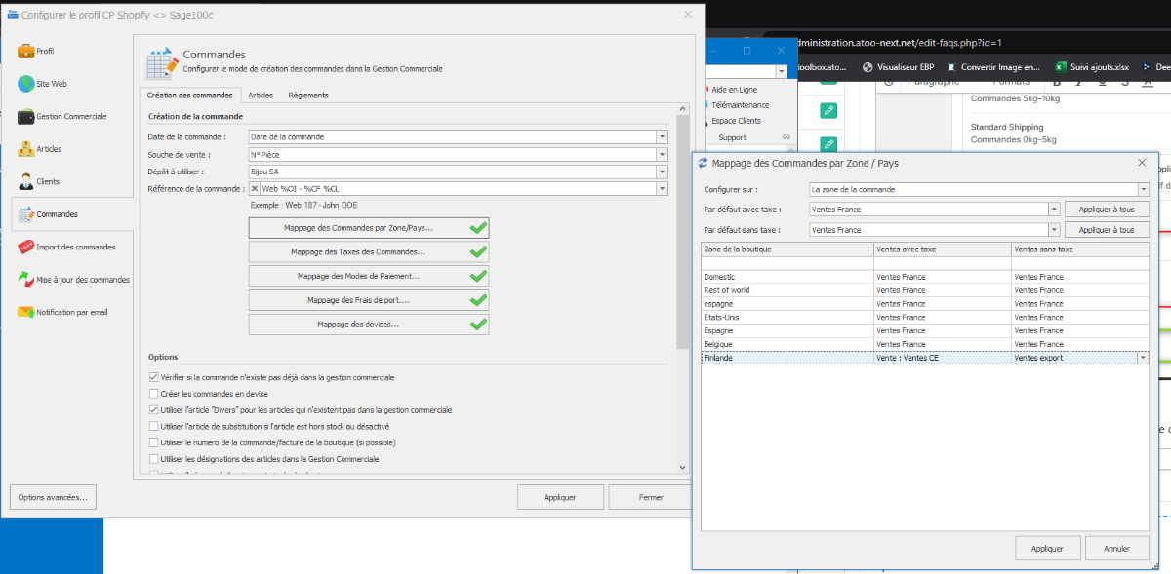Image resolution: width=1171 pixels, height=574 pixels.
Task: Switch to the Articles tab
Action: [260, 96]
